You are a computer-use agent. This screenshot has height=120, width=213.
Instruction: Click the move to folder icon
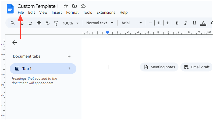pyautogui.click(x=74, y=6)
